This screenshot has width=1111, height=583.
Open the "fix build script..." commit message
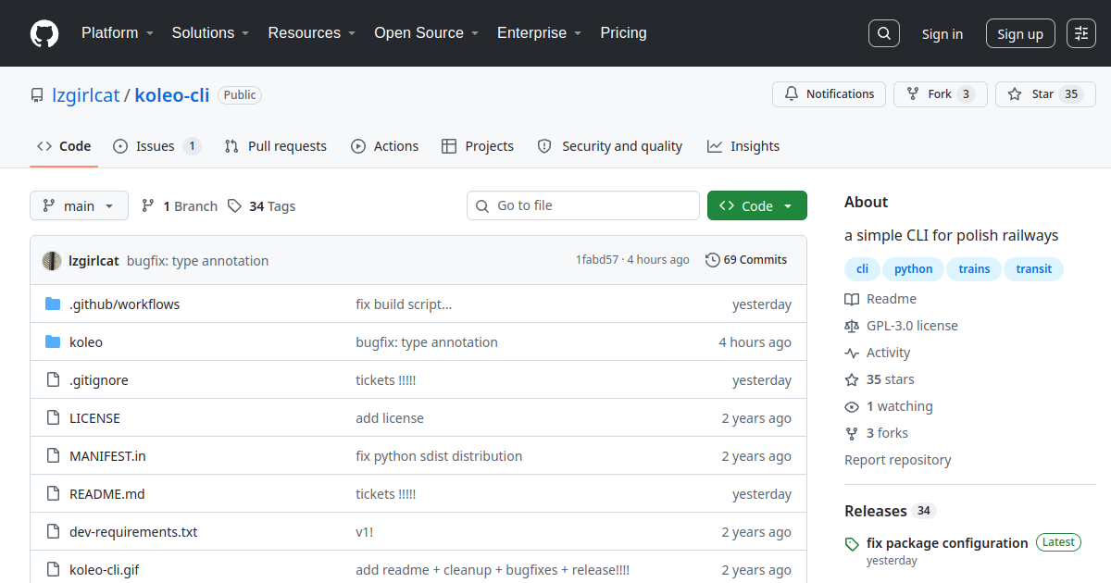coord(404,304)
